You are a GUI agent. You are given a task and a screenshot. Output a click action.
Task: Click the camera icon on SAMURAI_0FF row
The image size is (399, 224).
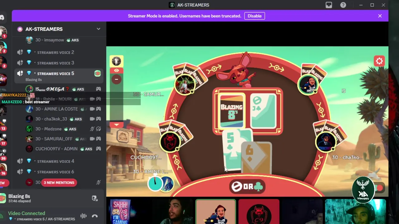click(x=92, y=139)
